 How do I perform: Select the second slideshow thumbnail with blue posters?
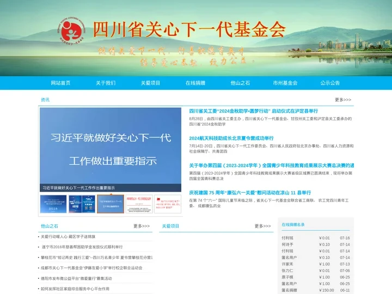click(82, 204)
